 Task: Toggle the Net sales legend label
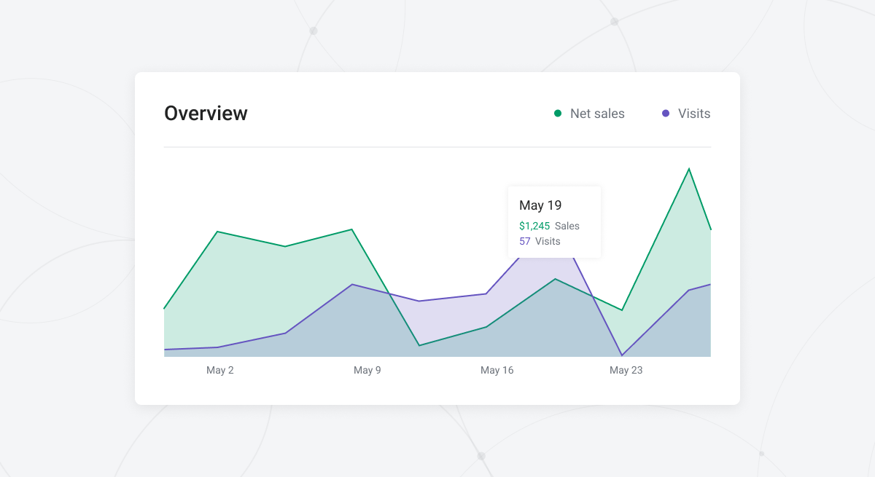[597, 114]
